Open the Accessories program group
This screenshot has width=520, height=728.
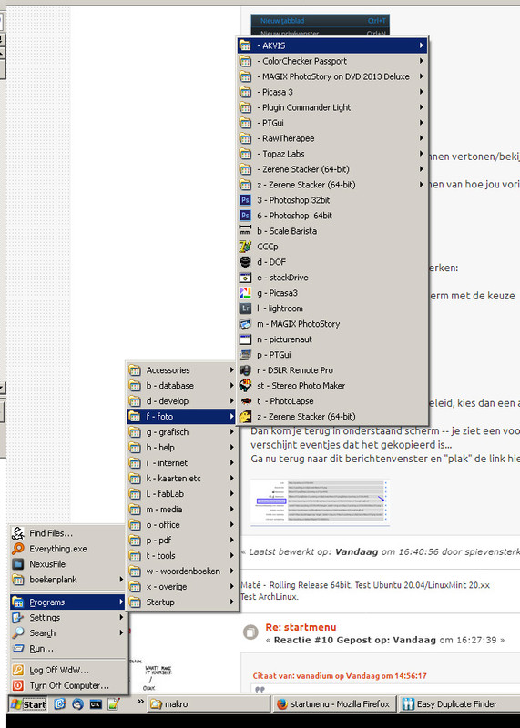pyautogui.click(x=182, y=370)
